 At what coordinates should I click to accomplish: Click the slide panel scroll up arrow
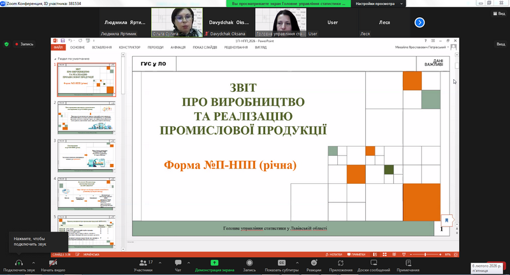[x=123, y=55]
